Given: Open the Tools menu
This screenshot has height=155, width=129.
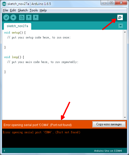Looking at the screenshot, I should tap(34, 10).
